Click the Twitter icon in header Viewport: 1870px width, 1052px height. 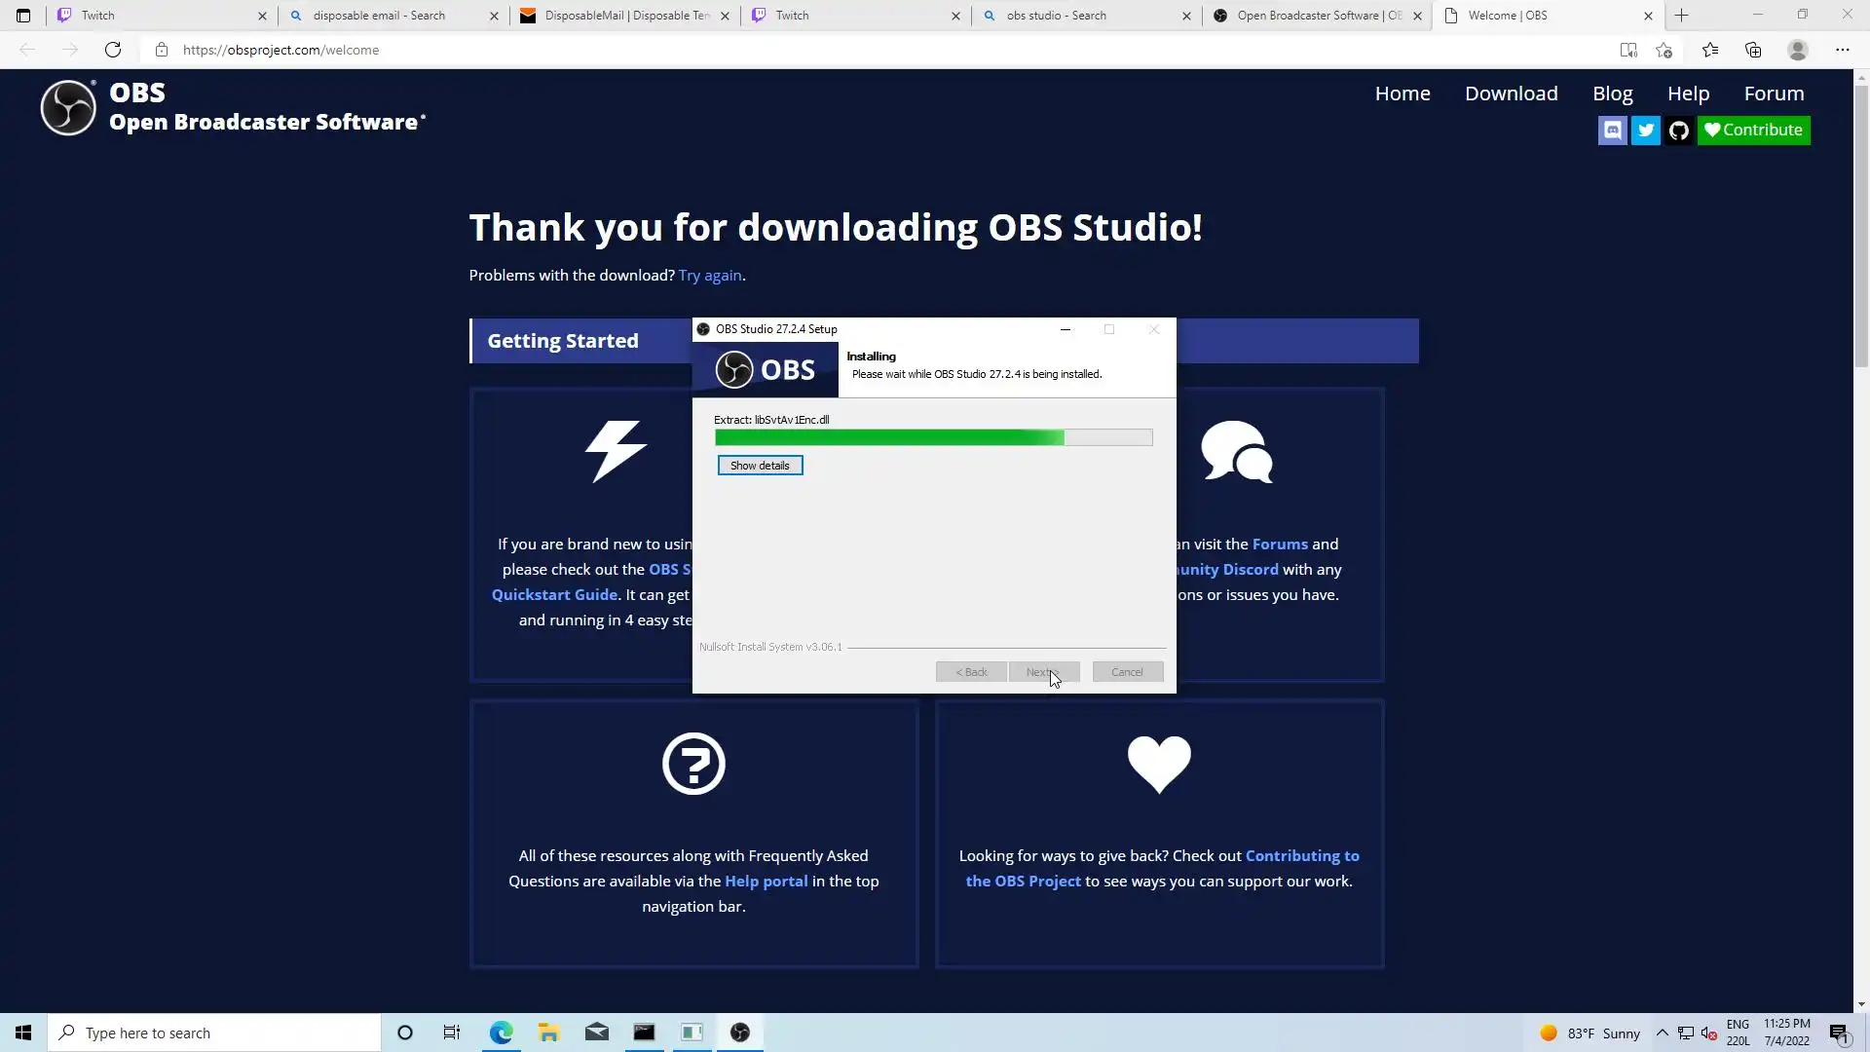click(1646, 130)
